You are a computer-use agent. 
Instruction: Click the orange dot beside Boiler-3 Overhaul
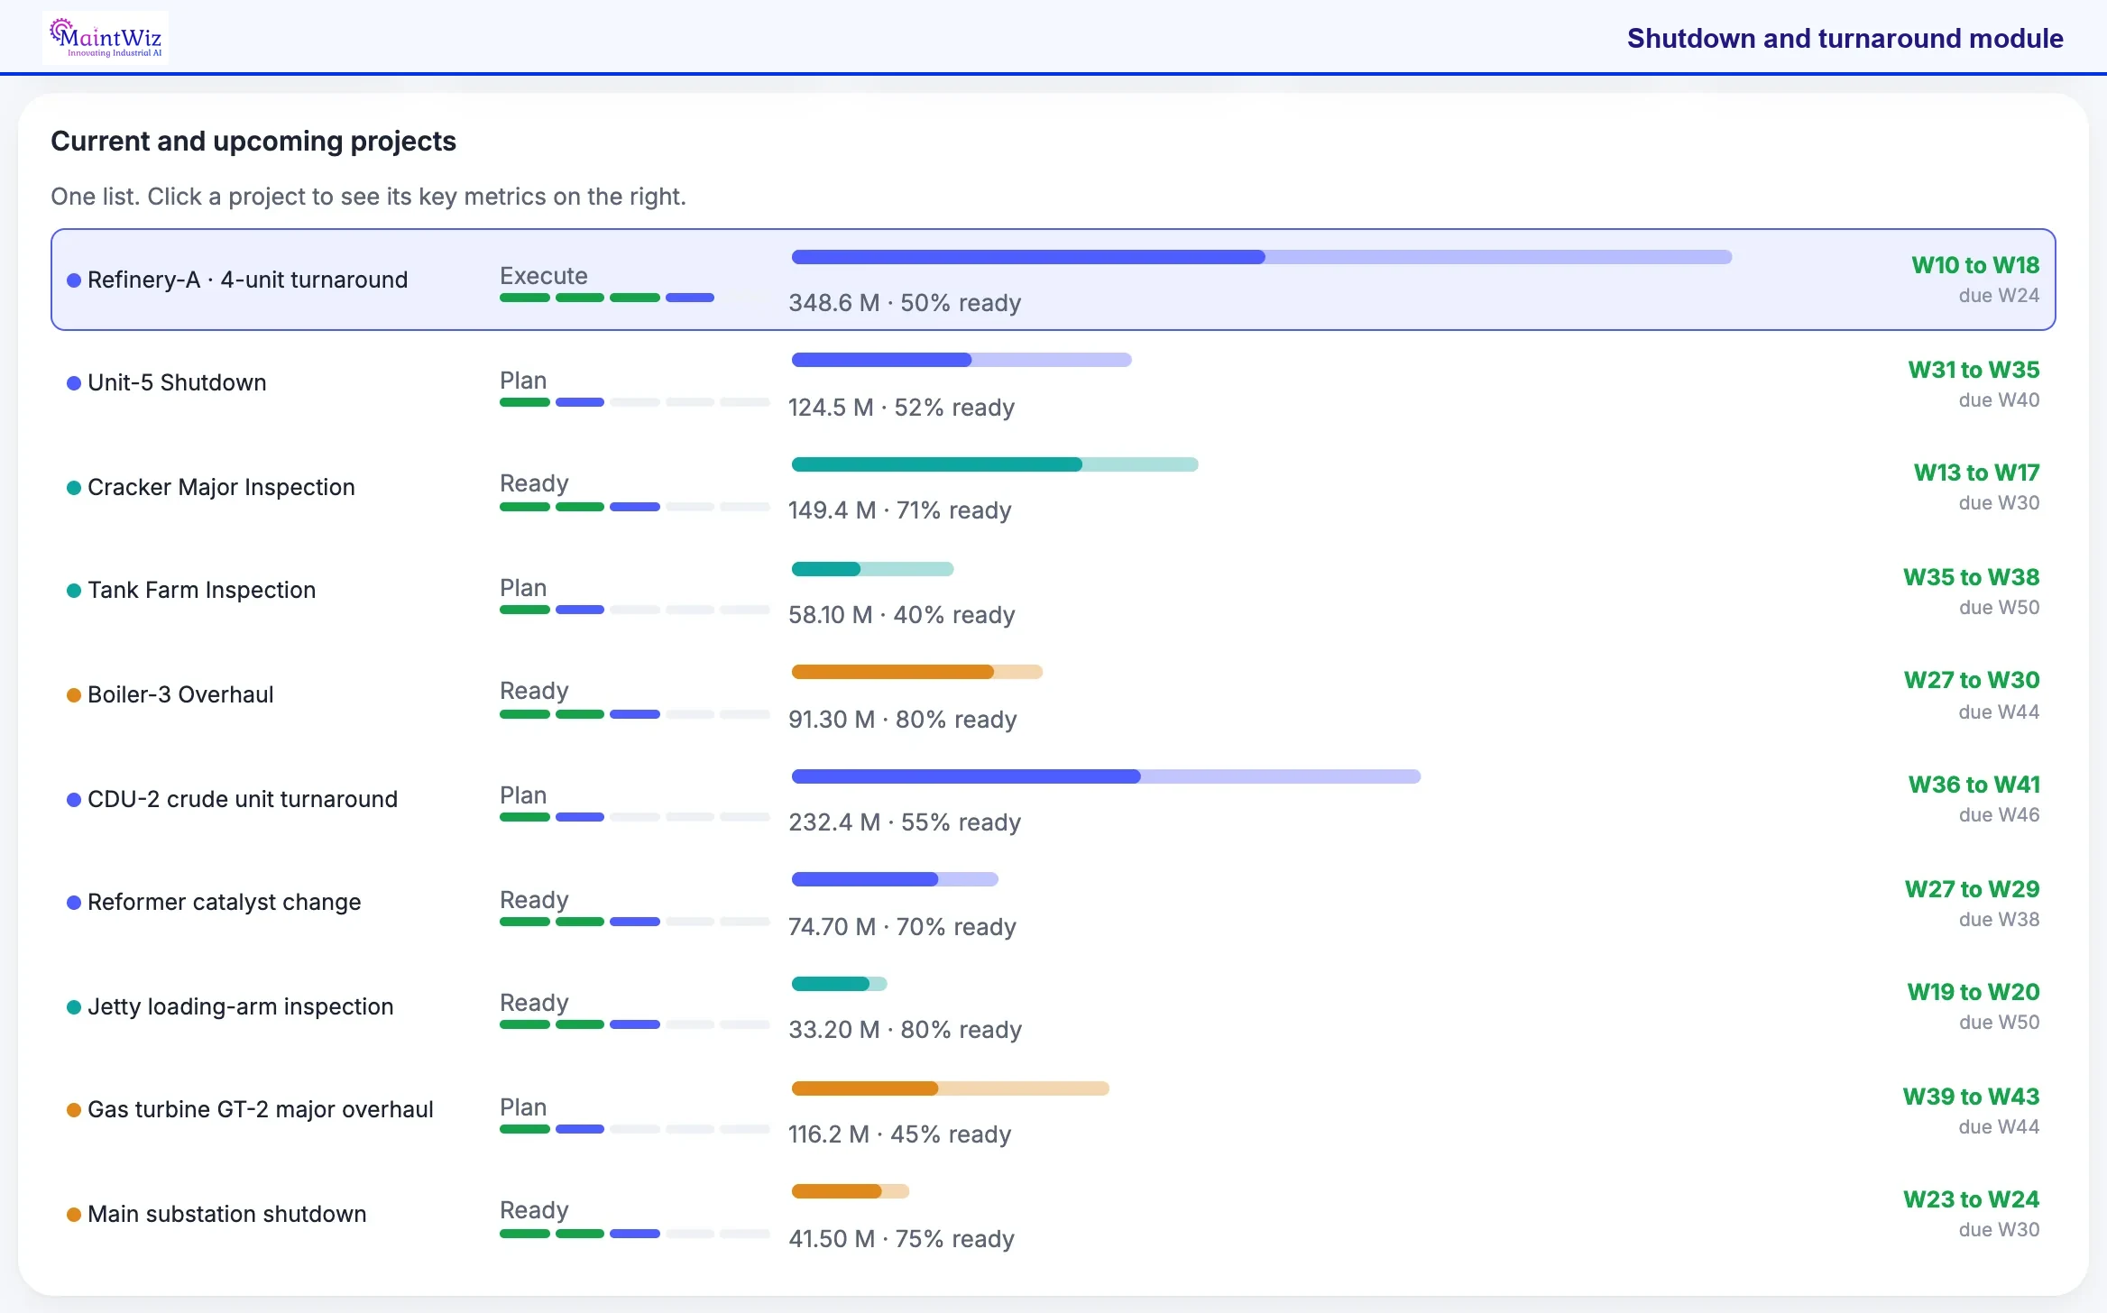[x=74, y=695]
